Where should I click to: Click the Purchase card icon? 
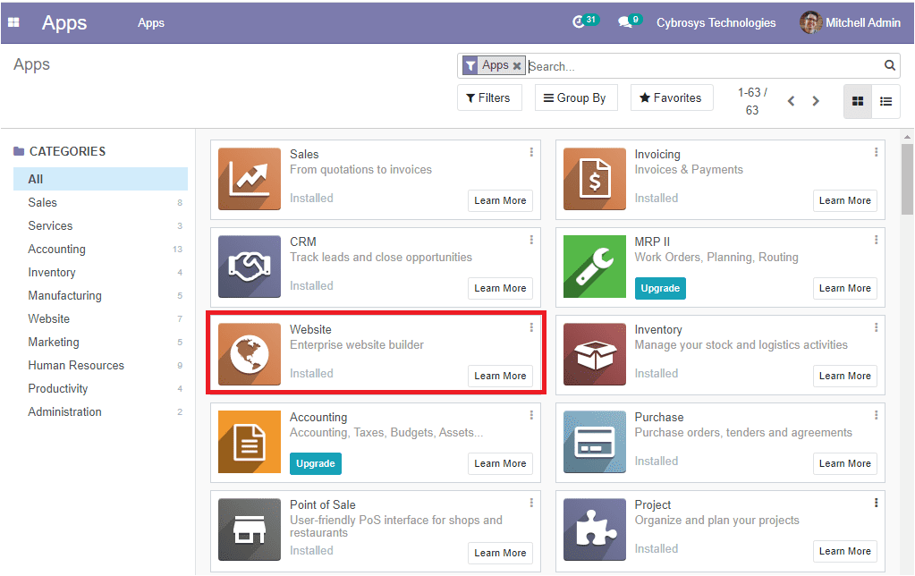point(595,442)
